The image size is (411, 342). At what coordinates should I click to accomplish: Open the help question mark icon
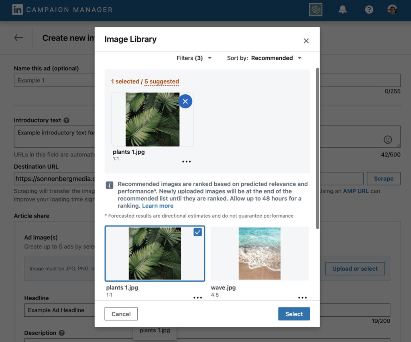click(x=369, y=9)
